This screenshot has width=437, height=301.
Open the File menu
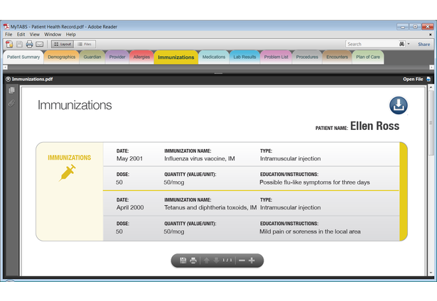pyautogui.click(x=9, y=34)
